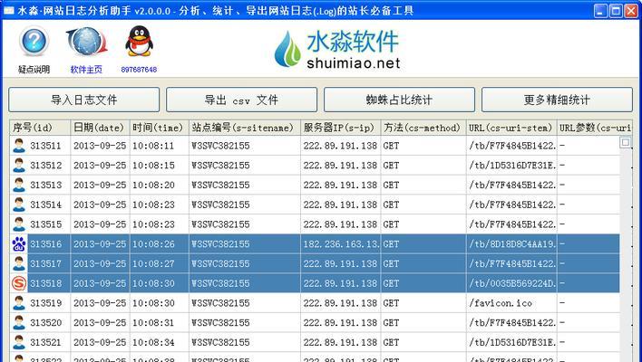Sort by 时间(time) column header

[x=159, y=128]
